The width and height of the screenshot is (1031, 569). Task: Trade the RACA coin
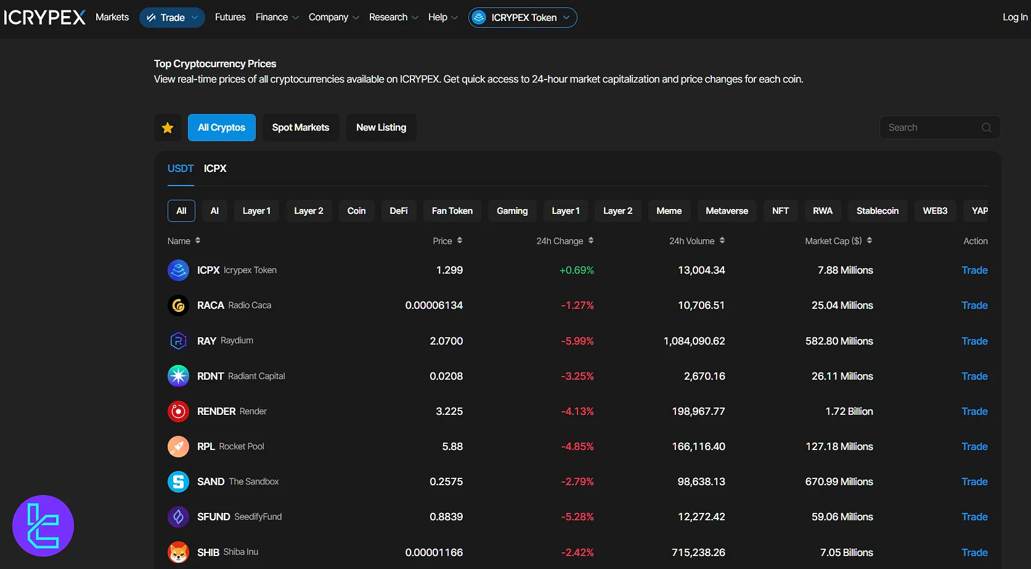point(974,305)
